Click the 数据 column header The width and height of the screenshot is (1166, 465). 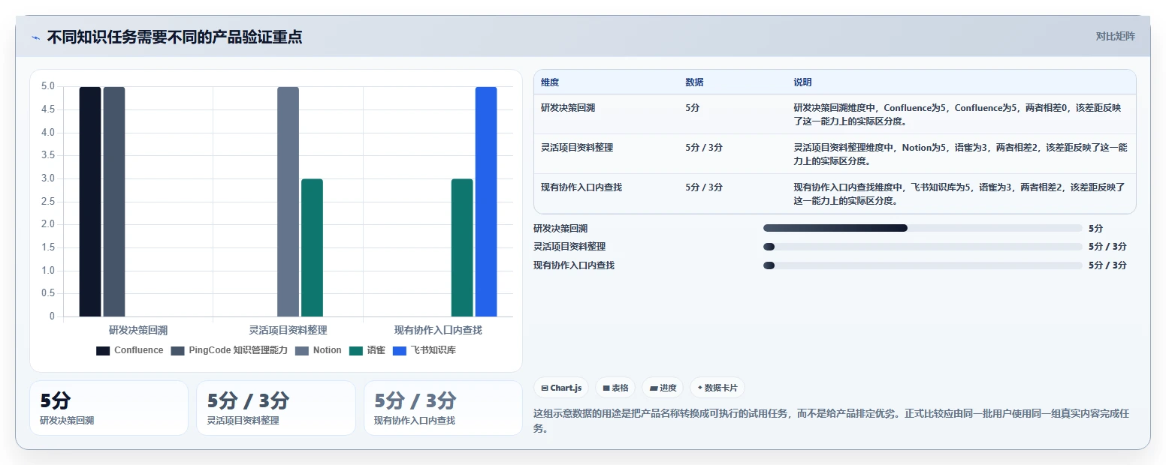click(x=694, y=82)
